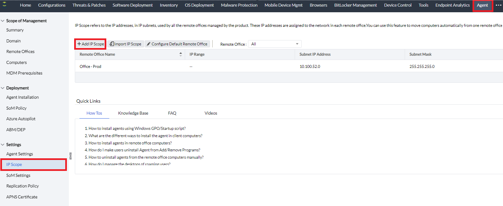Image resolution: width=503 pixels, height=206 pixels.
Task: Open the Remote Office filter dropdown
Action: [x=275, y=44]
